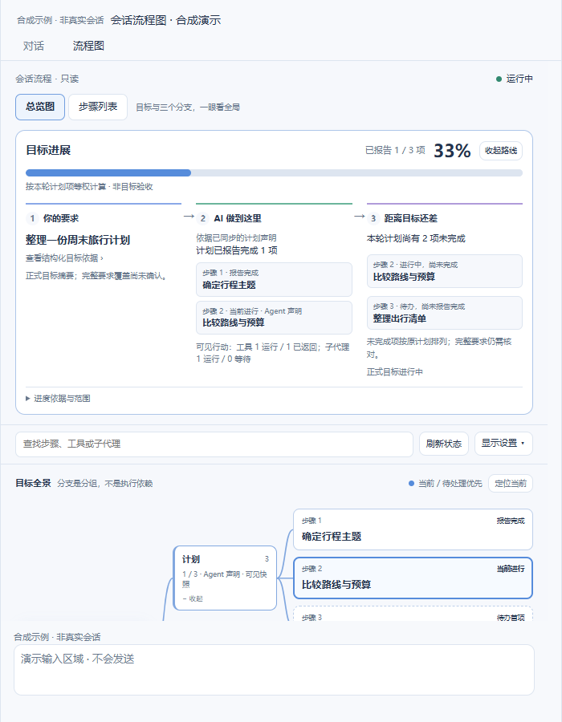
Task: Click the 目标进展 progress bar
Action: [274, 173]
